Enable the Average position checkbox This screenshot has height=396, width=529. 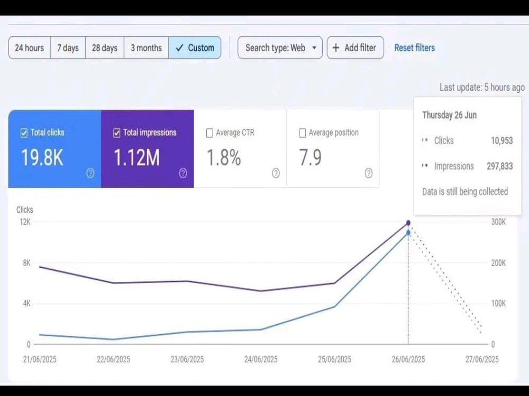(302, 133)
